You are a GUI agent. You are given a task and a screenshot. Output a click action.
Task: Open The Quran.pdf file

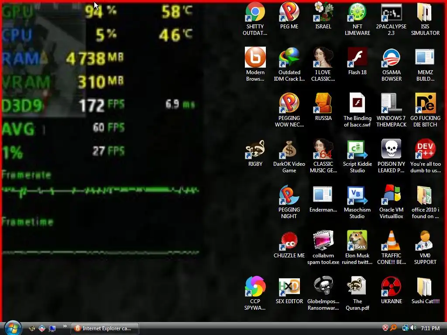click(x=357, y=286)
